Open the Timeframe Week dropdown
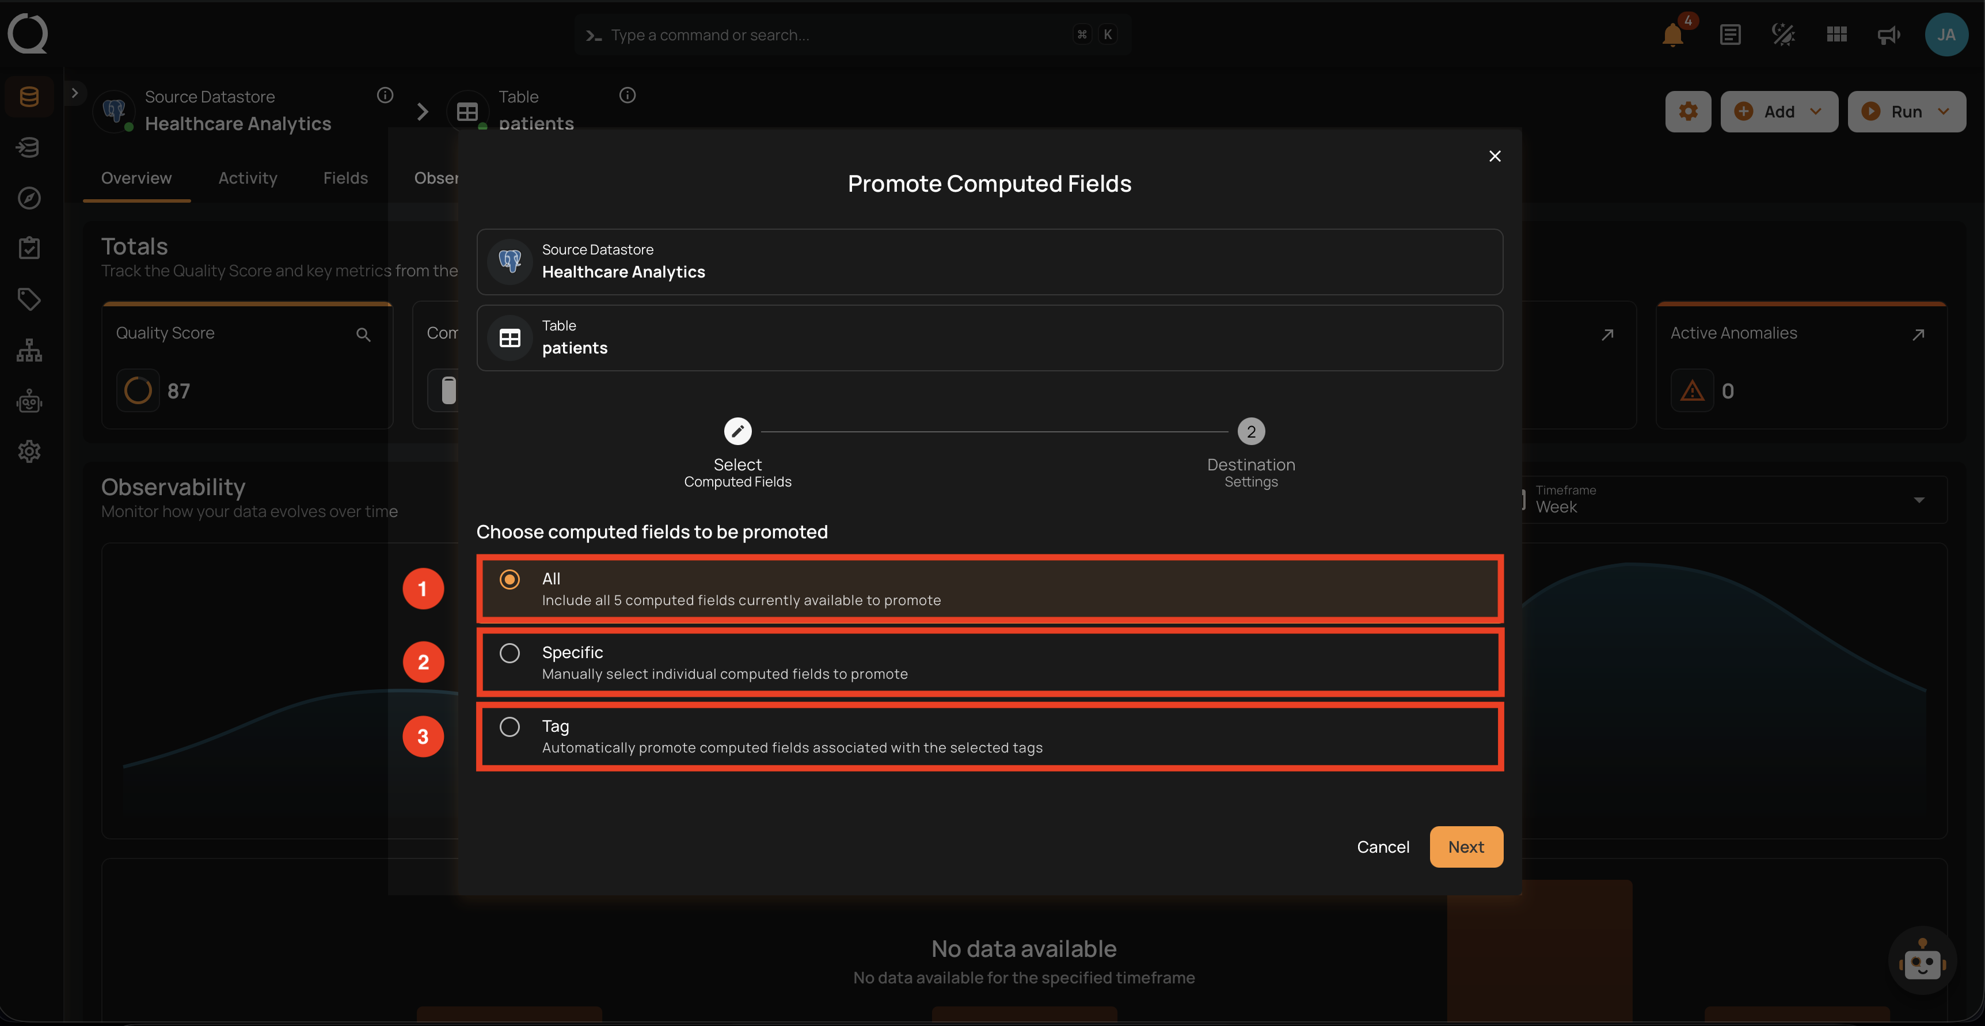The image size is (1985, 1026). pyautogui.click(x=1733, y=500)
